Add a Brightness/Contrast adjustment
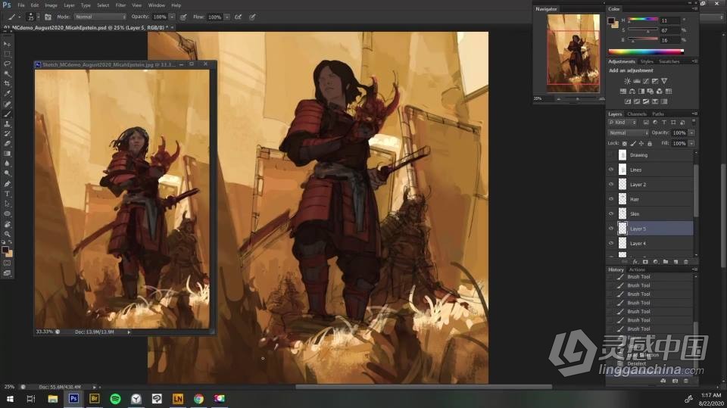The image size is (727, 408). point(627,81)
